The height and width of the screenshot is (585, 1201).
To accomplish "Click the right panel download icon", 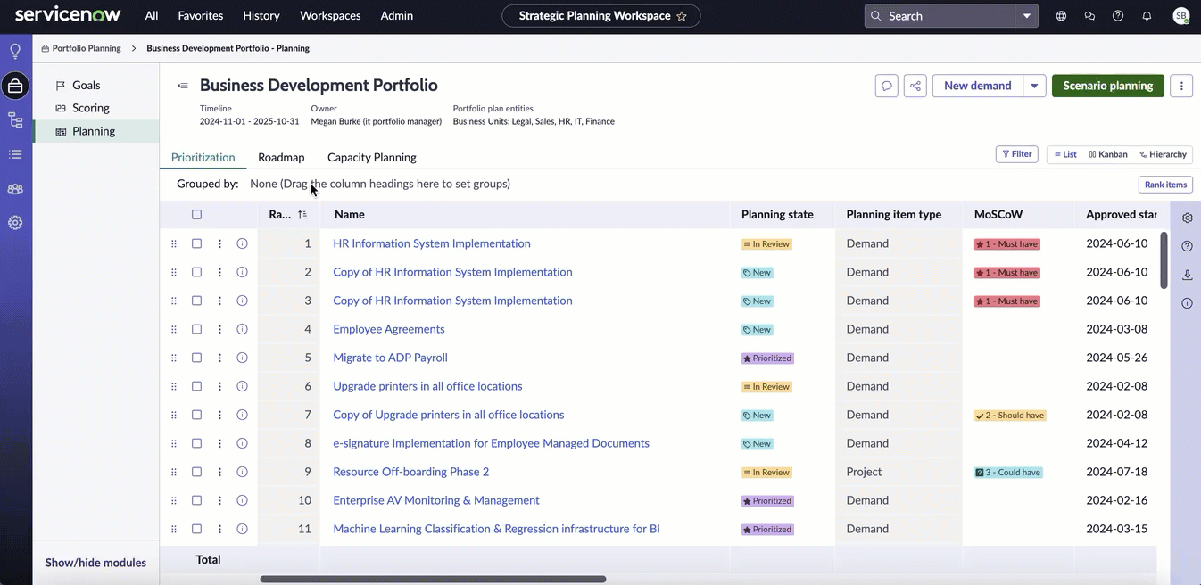I will click(1187, 275).
